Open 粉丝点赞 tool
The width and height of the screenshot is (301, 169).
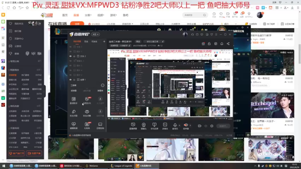coord(87,113)
